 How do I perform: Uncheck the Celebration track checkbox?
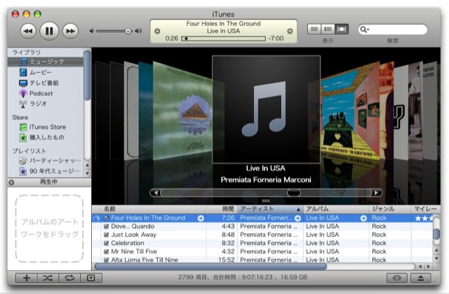pos(106,243)
